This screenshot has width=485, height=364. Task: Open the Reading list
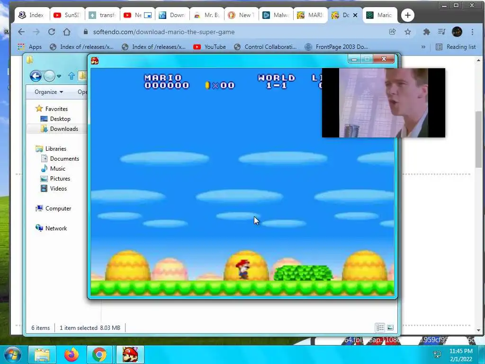tap(456, 47)
